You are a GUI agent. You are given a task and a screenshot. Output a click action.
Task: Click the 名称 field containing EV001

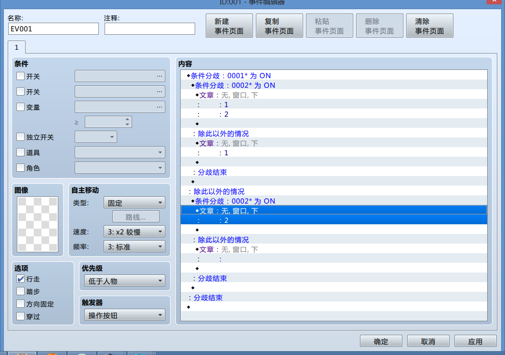click(x=53, y=28)
